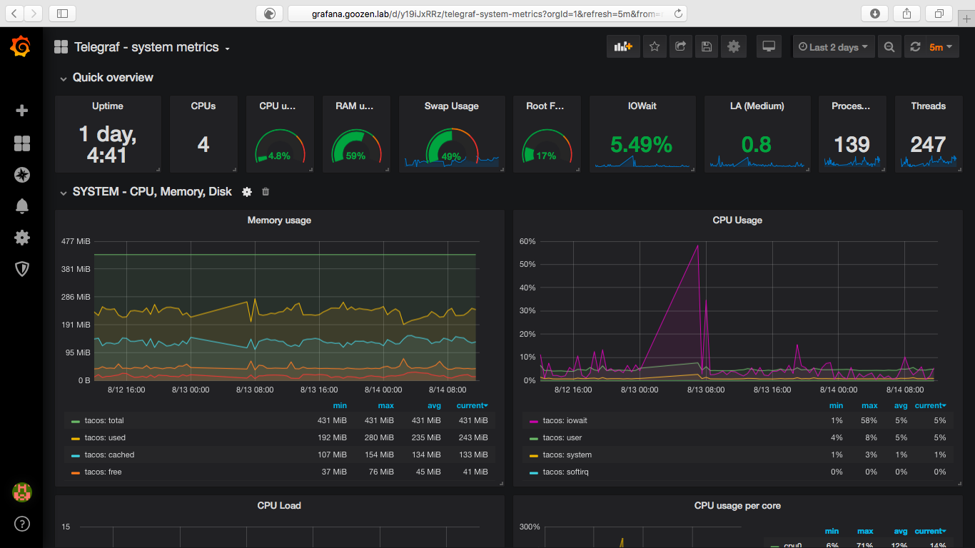975x548 pixels.
Task: Sort CPU usage per core legend by current
Action: tap(930, 531)
